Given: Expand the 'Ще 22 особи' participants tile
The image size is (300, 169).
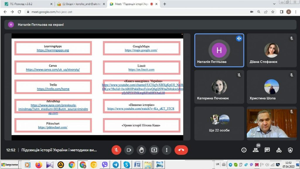Looking at the screenshot, I should [219, 123].
